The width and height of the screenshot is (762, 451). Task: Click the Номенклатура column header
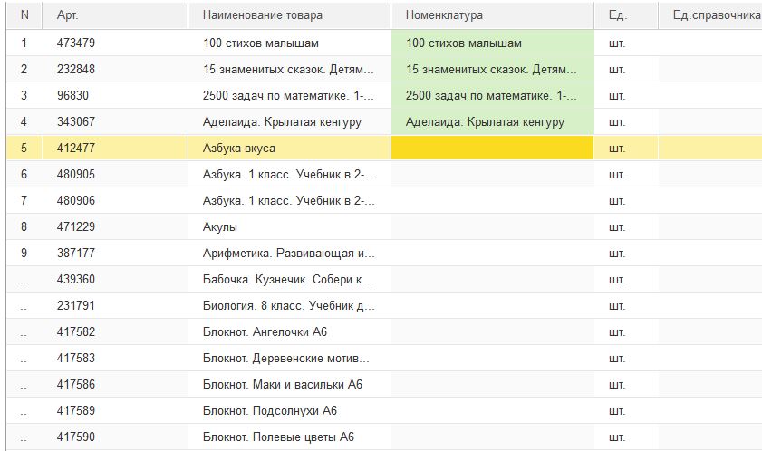pos(492,15)
